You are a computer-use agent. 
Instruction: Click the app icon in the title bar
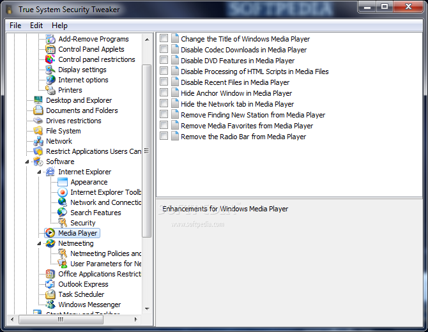coord(10,10)
